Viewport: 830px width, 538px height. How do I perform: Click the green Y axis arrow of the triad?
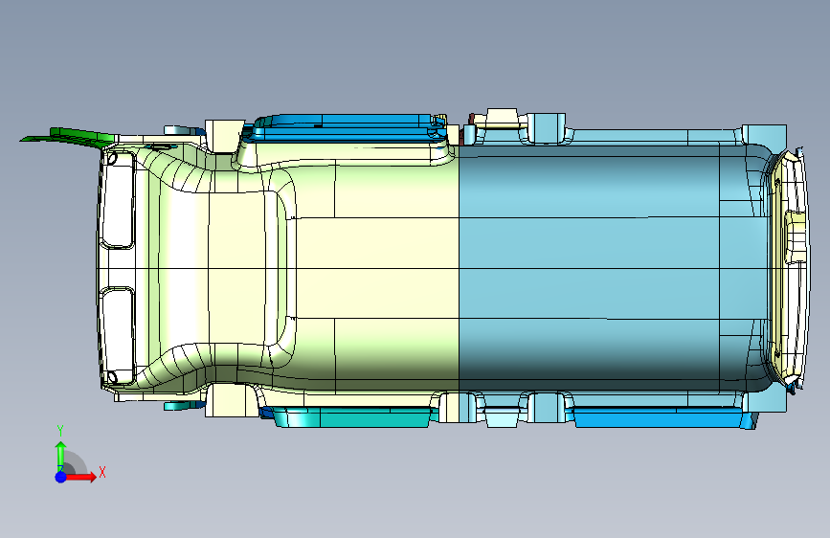tap(61, 456)
